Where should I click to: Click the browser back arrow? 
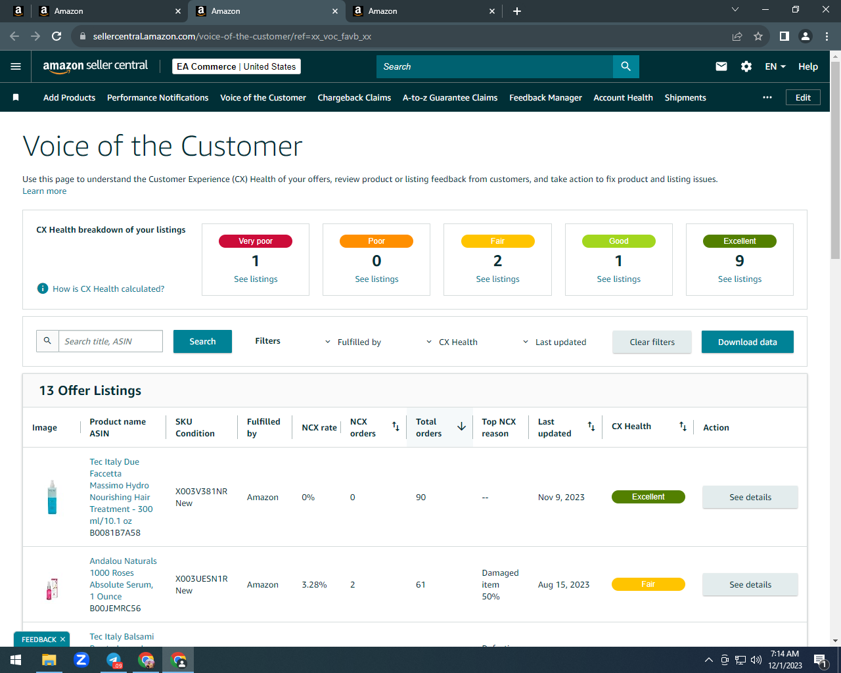pos(14,36)
